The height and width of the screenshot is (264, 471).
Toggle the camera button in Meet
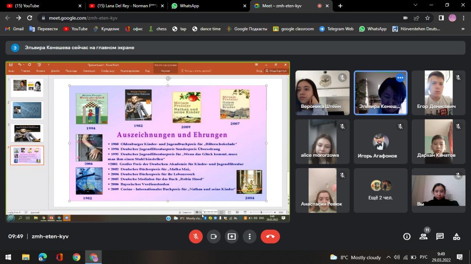213,237
